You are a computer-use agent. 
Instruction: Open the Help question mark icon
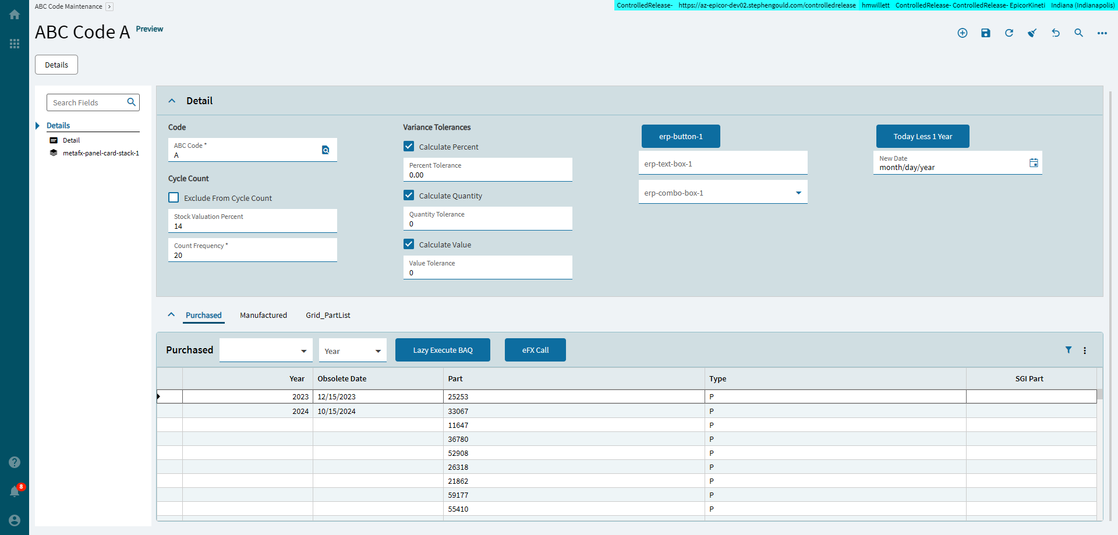[x=15, y=462]
